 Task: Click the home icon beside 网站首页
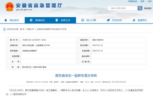coord(6,20)
